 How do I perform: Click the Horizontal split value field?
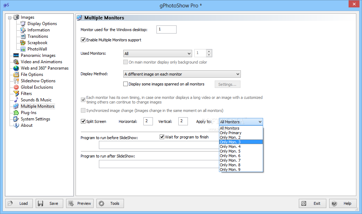pos(148,121)
